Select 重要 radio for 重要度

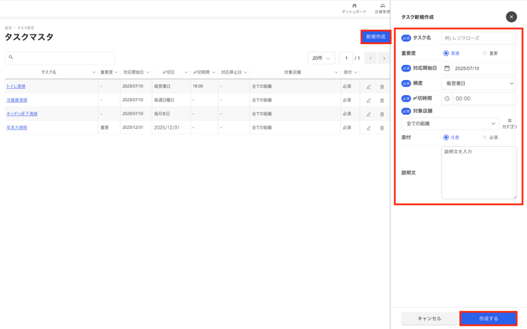pos(485,53)
